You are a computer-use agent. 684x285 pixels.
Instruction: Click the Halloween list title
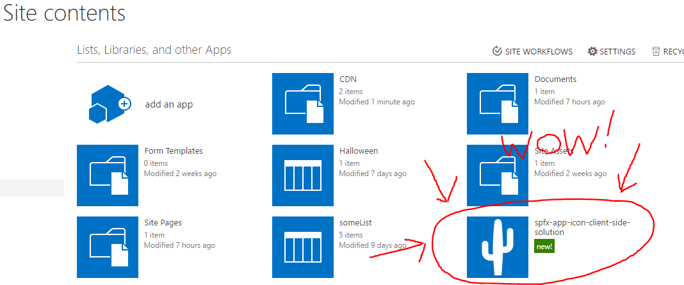pyautogui.click(x=358, y=151)
